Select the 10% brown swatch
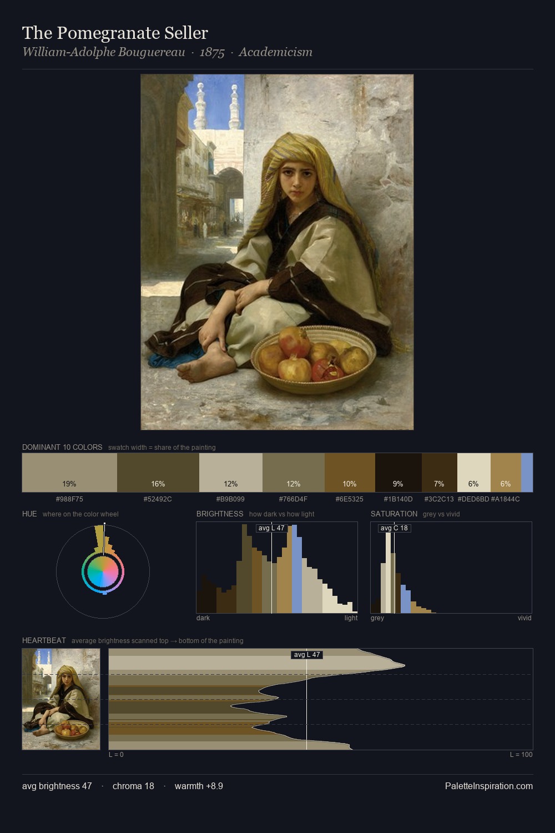555x833 pixels. pos(350,473)
